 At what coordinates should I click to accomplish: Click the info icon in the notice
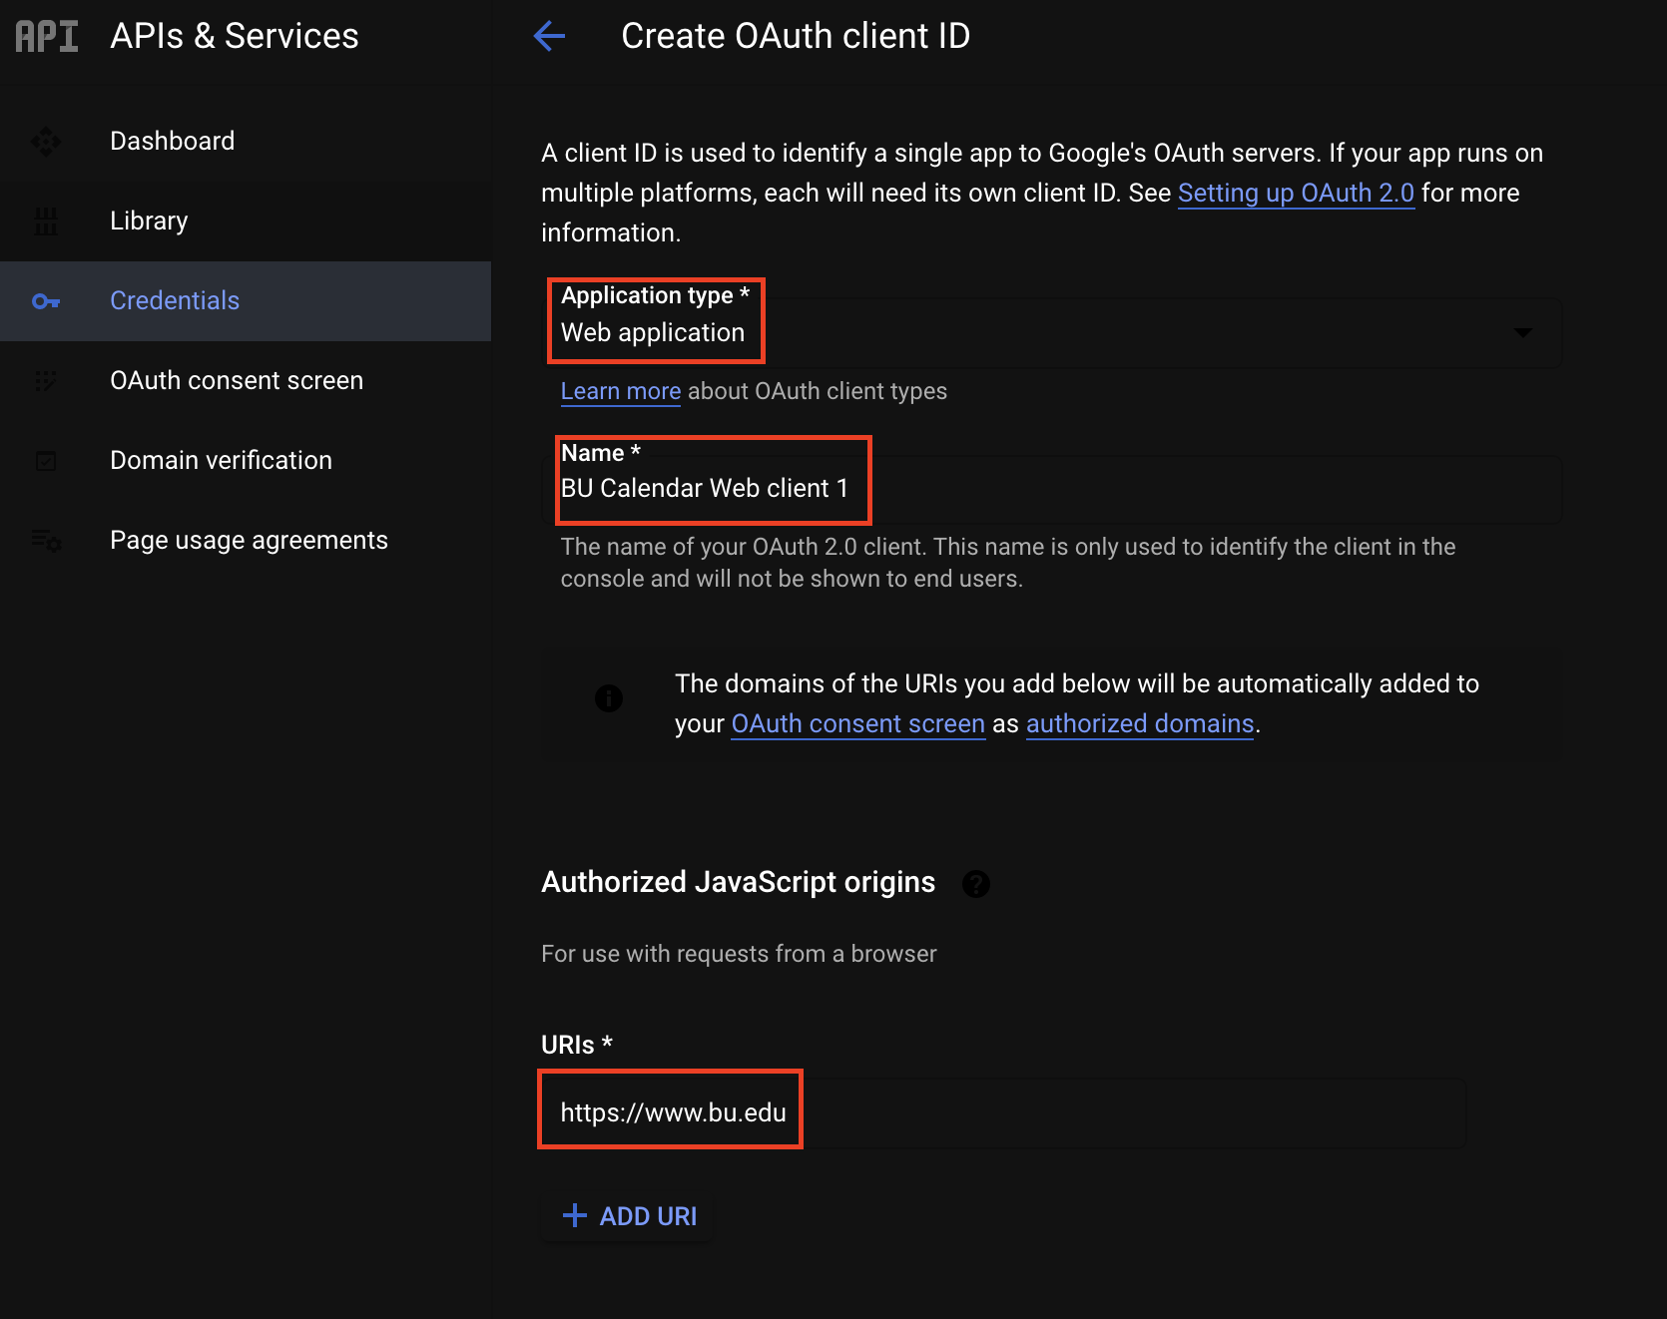point(609,698)
